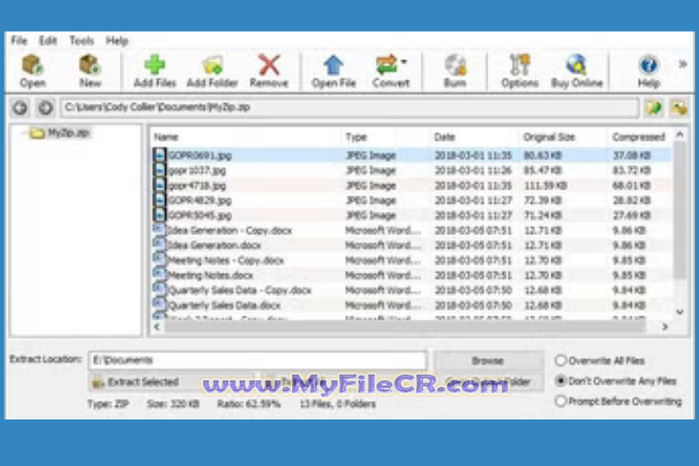Open the Tools menu
Viewport: 699px width, 466px height.
[82, 41]
